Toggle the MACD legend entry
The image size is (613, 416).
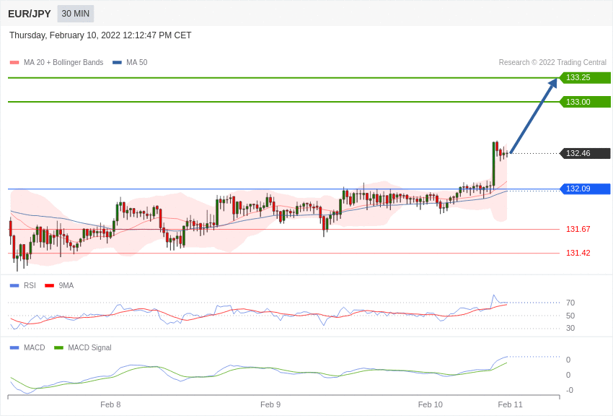(x=27, y=347)
